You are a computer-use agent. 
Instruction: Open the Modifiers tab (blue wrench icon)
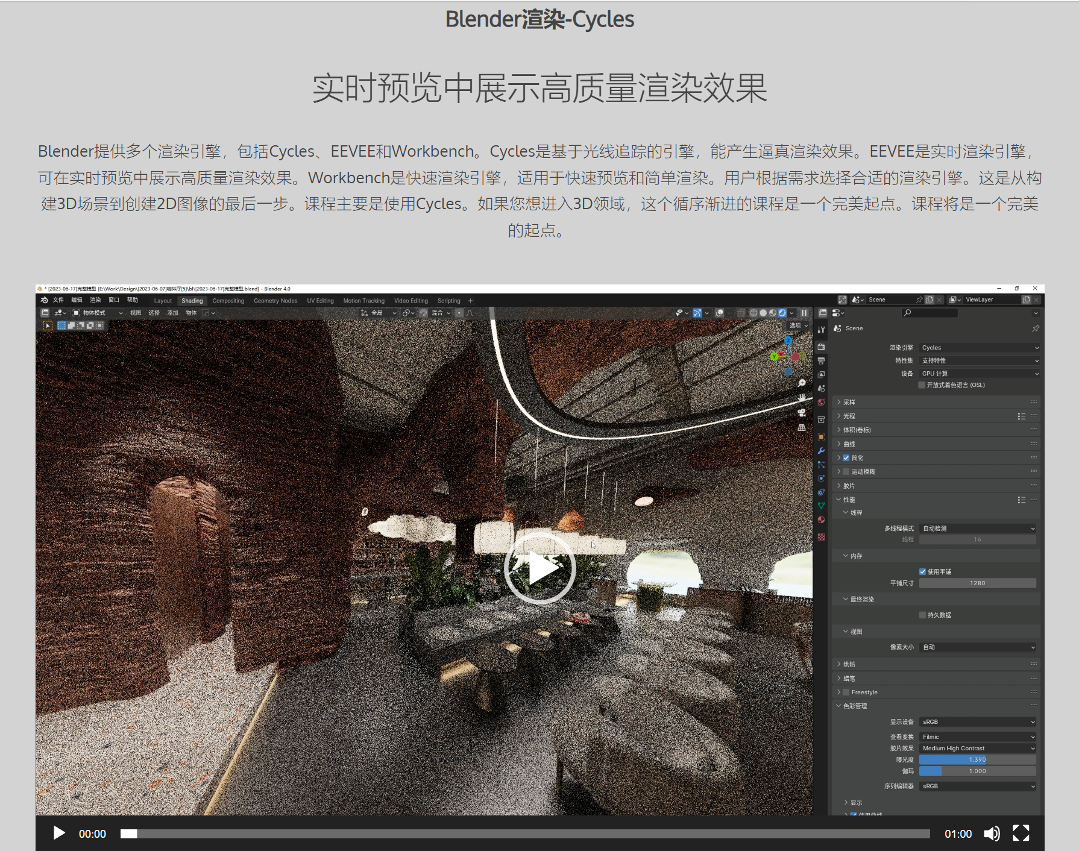[x=821, y=451]
